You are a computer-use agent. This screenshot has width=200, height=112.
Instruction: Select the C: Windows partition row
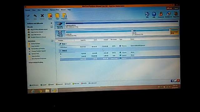(119, 47)
